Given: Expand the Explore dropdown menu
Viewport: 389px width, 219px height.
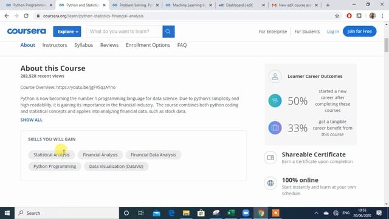Looking at the screenshot, I should tap(67, 32).
